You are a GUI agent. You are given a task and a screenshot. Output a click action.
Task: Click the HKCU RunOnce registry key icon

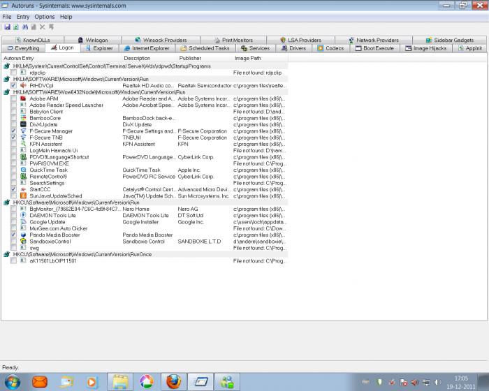pos(6,254)
